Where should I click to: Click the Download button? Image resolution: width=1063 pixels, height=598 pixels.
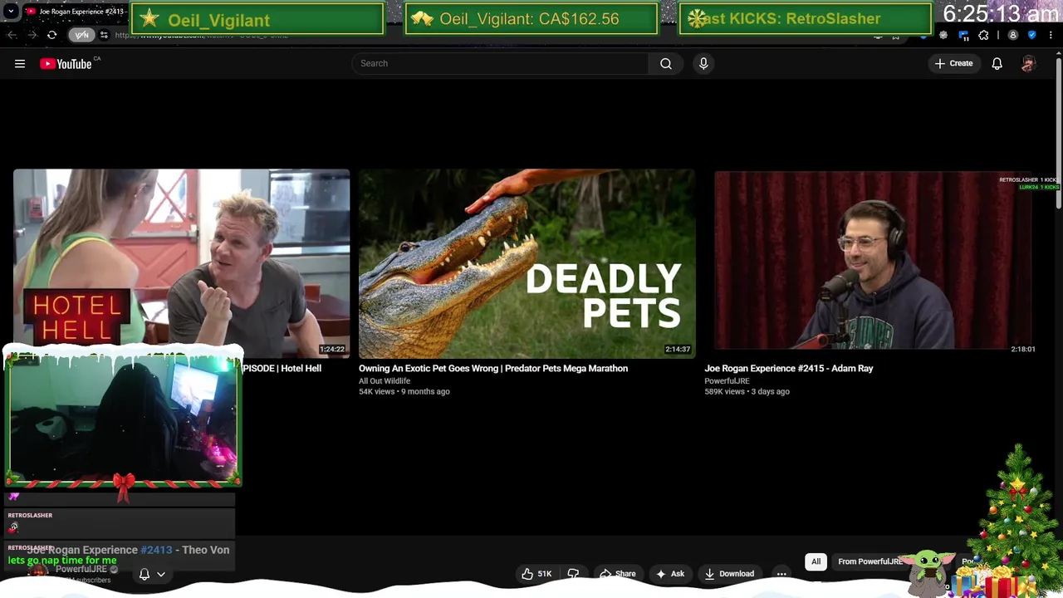pyautogui.click(x=729, y=573)
